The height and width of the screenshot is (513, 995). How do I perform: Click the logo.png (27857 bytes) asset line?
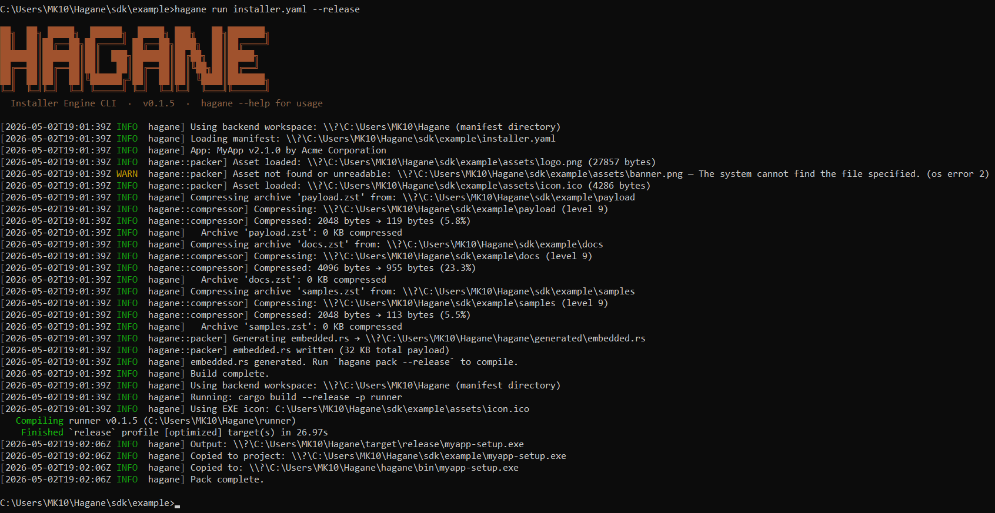pyautogui.click(x=328, y=162)
